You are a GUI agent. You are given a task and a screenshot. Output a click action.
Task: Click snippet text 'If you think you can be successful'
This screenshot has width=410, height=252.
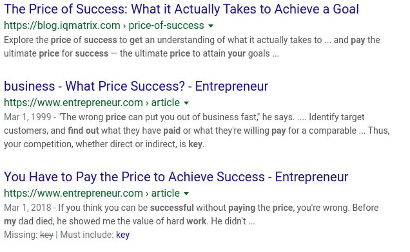click(126, 208)
